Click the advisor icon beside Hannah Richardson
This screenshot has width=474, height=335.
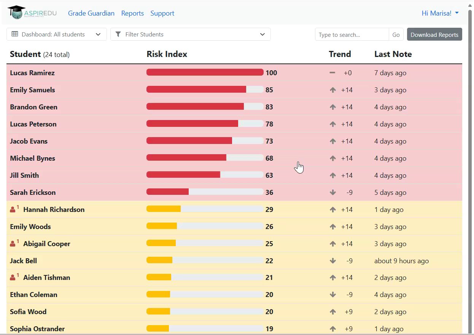tap(13, 209)
